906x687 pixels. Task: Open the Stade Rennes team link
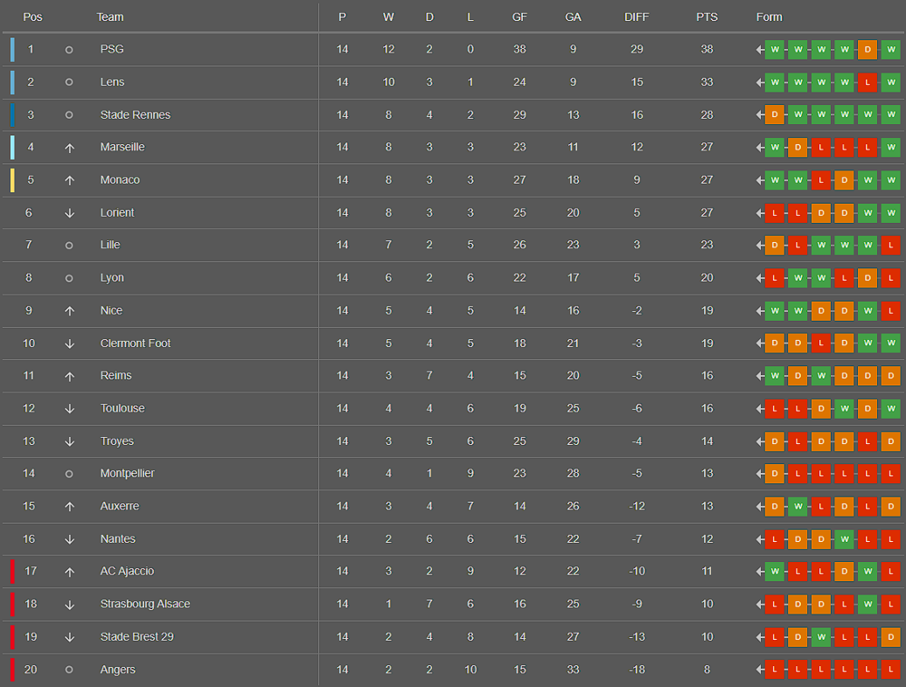click(135, 114)
